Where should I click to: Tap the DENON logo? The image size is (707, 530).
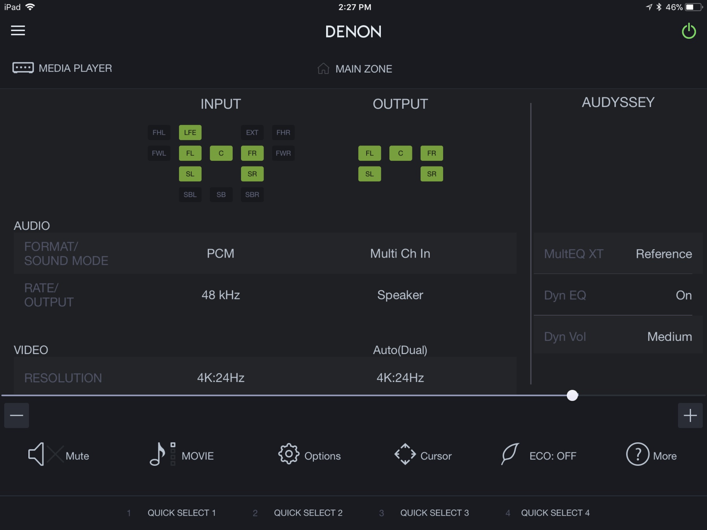click(353, 32)
